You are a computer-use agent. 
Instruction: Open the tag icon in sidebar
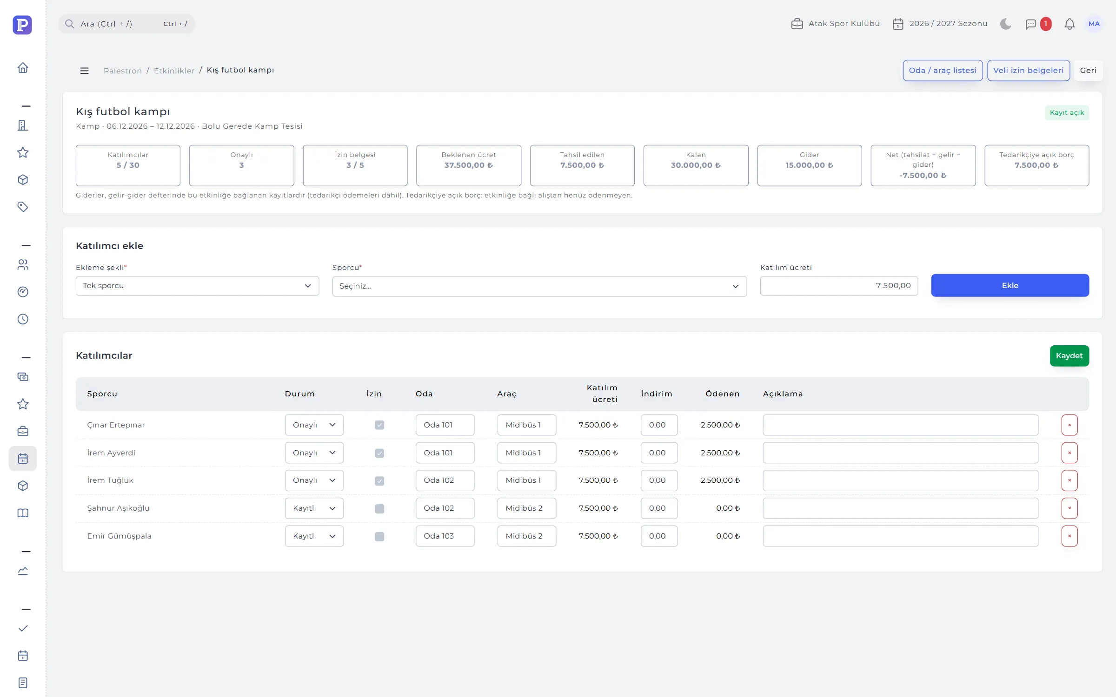point(23,207)
